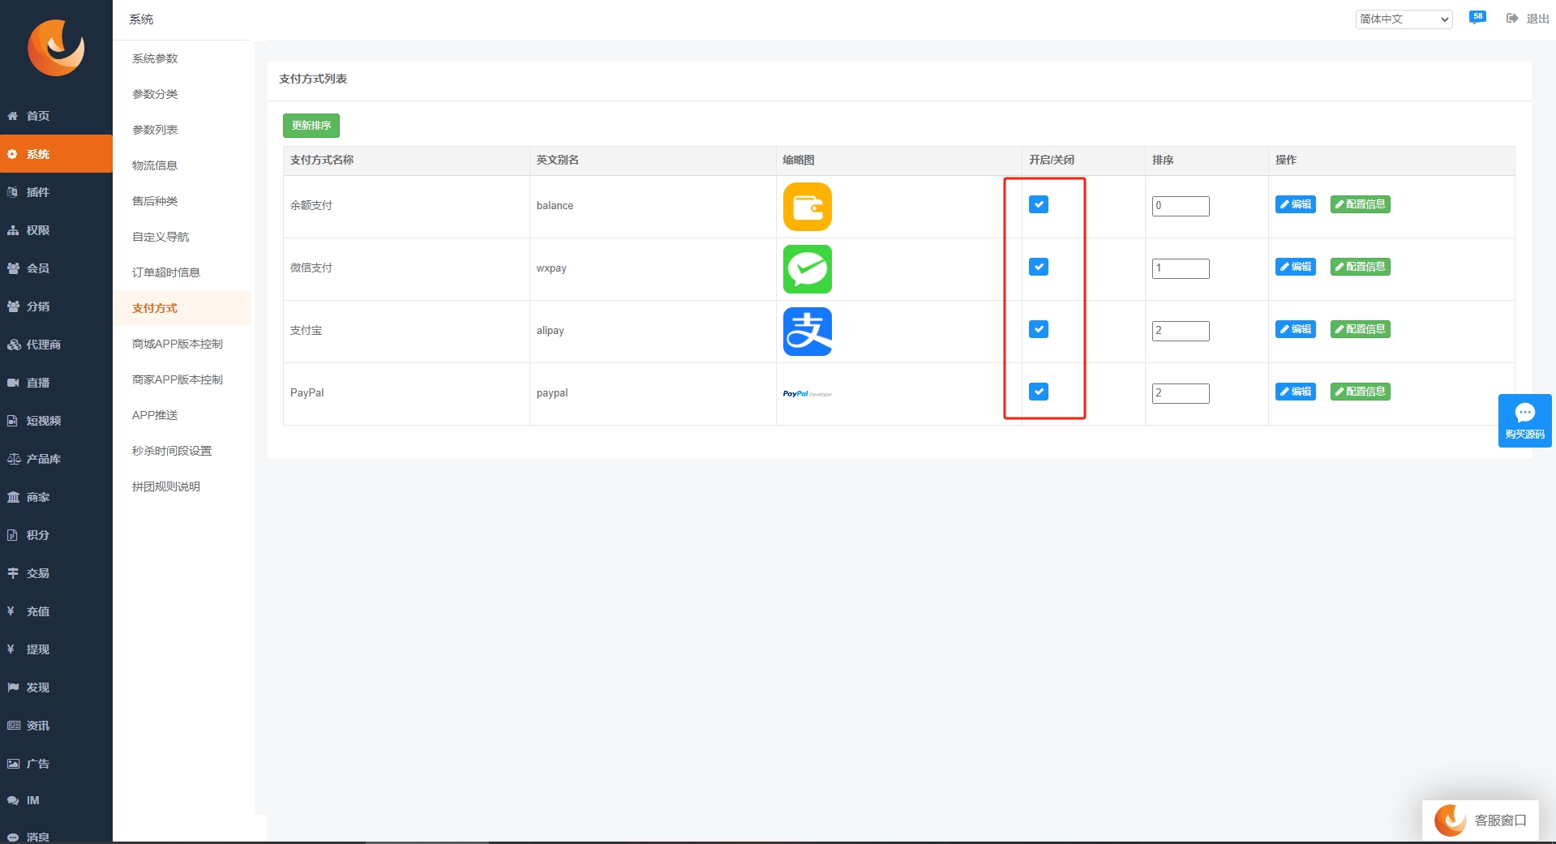The width and height of the screenshot is (1556, 844).
Task: Open the 会员 members icon in sidebar
Action: 13,268
